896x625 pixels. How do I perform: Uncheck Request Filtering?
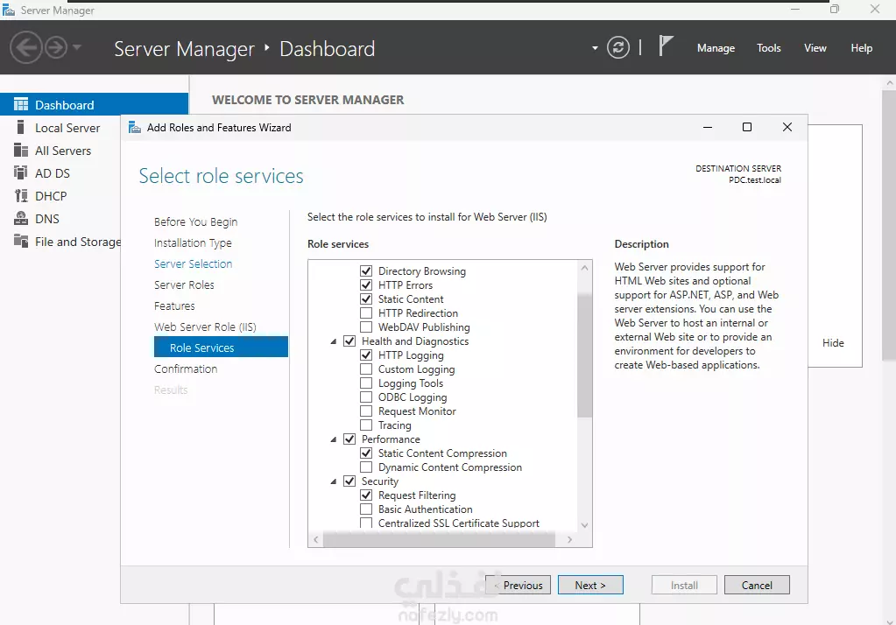point(366,495)
